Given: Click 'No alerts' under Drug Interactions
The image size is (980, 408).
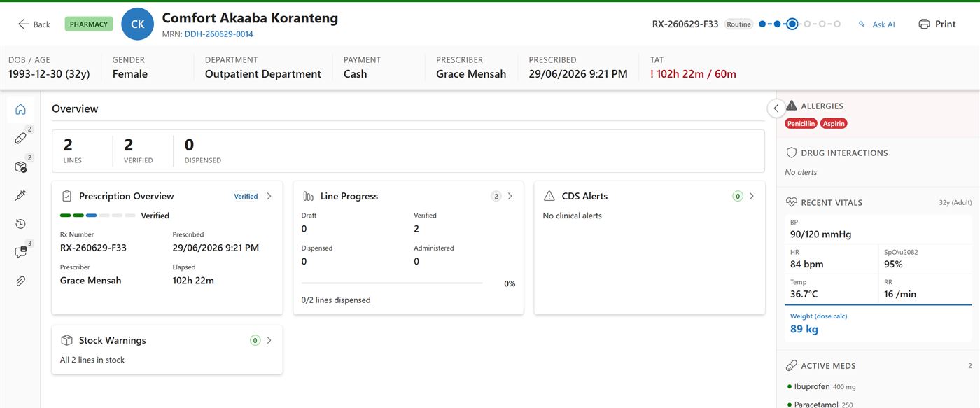Looking at the screenshot, I should 801,172.
